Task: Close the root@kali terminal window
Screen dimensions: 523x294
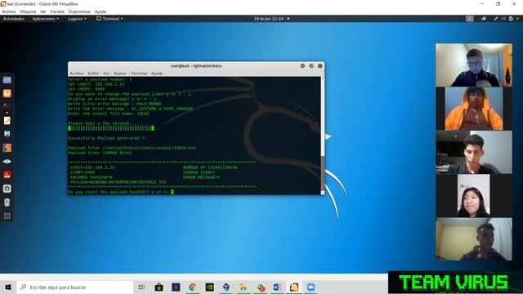Action: click(320, 66)
